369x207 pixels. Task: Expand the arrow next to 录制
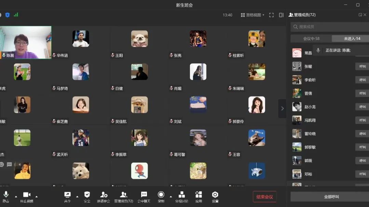[x=171, y=196]
